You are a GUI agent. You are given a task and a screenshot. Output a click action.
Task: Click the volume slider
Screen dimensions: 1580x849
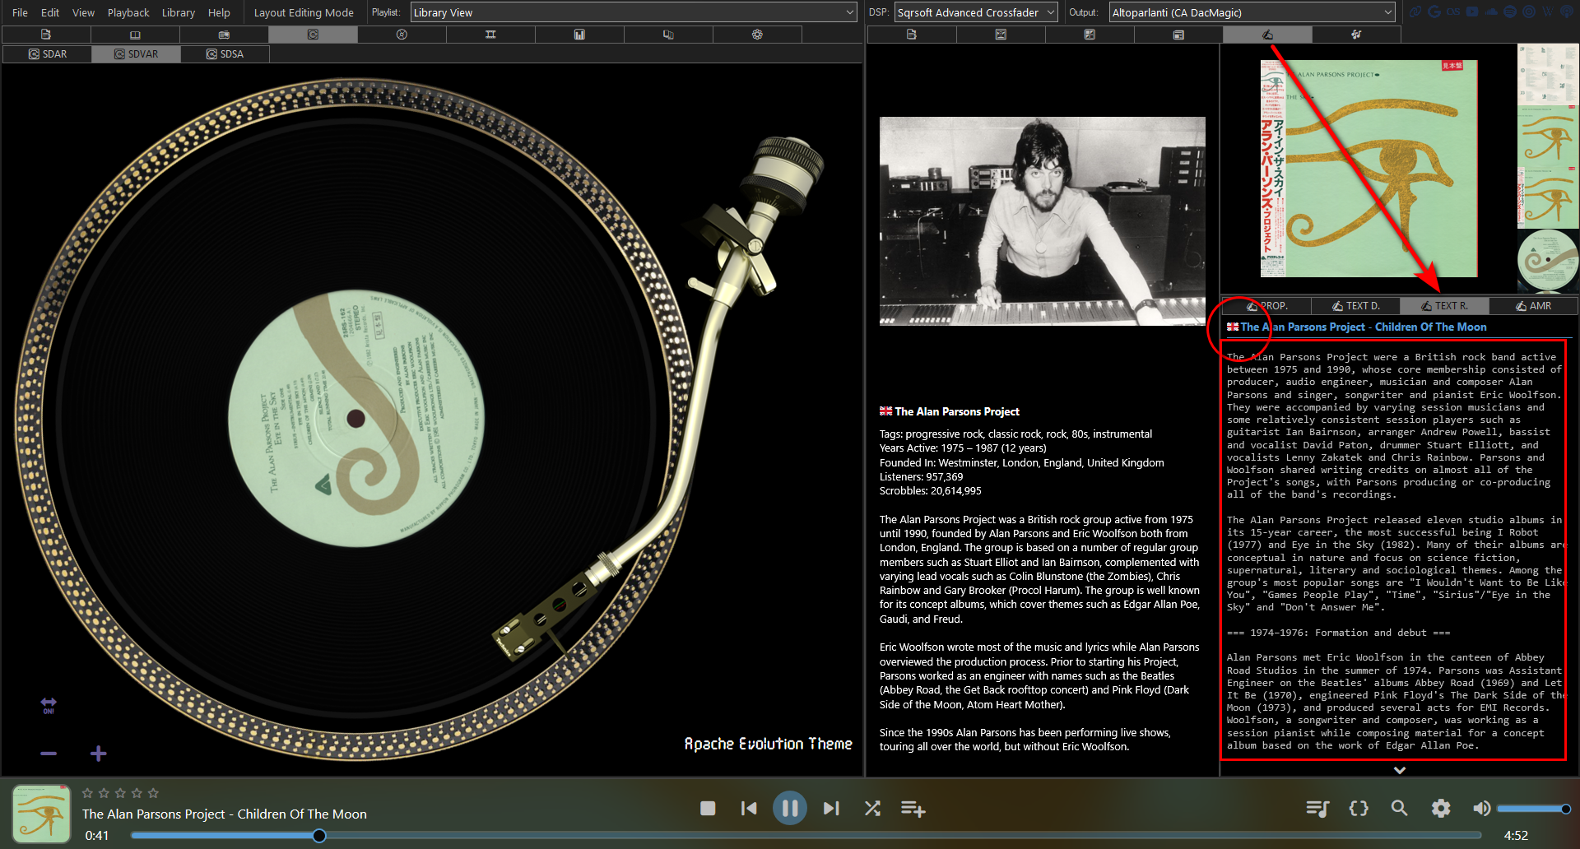pyautogui.click(x=1531, y=809)
